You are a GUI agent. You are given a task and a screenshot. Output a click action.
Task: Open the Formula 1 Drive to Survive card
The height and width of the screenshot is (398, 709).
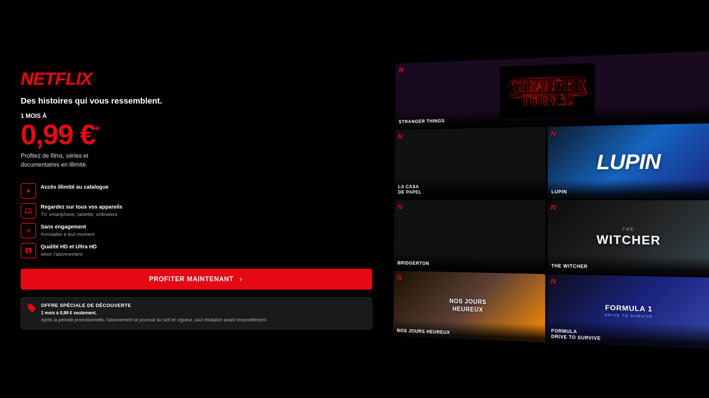[628, 312]
